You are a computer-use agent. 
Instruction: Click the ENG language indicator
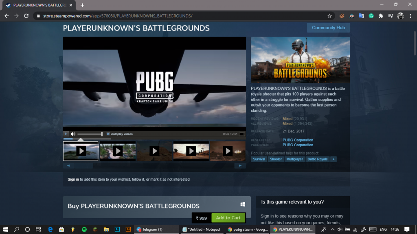383,229
